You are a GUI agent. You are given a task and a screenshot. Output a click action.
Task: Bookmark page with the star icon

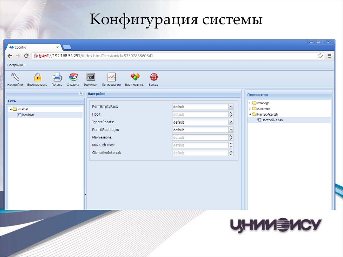[320, 56]
